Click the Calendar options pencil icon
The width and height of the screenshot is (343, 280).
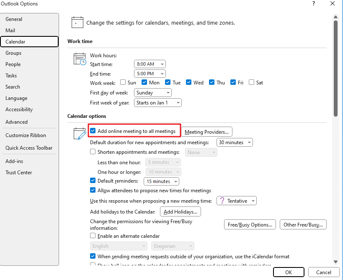coord(80,134)
